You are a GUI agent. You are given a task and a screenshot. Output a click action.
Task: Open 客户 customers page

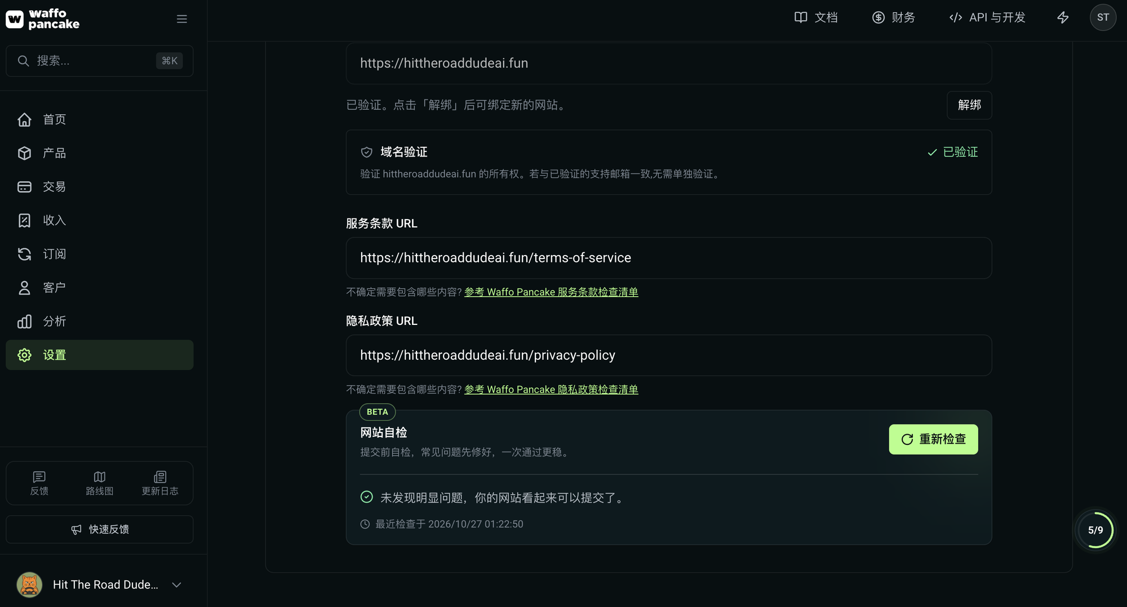coord(99,288)
